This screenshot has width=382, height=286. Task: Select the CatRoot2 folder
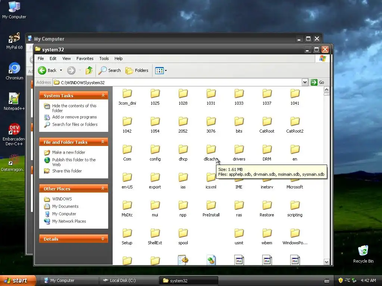(x=295, y=125)
